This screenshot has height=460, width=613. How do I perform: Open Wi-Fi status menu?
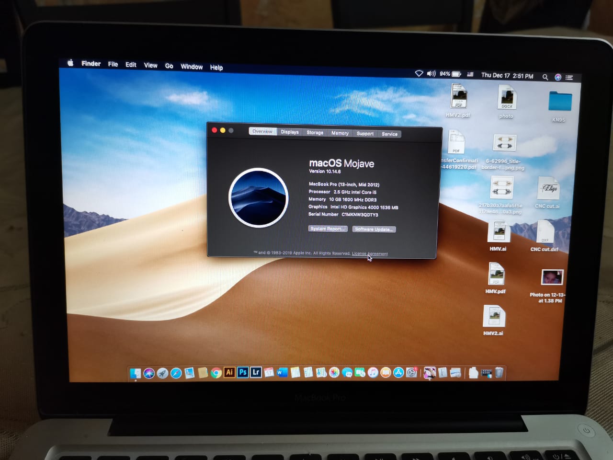419,73
